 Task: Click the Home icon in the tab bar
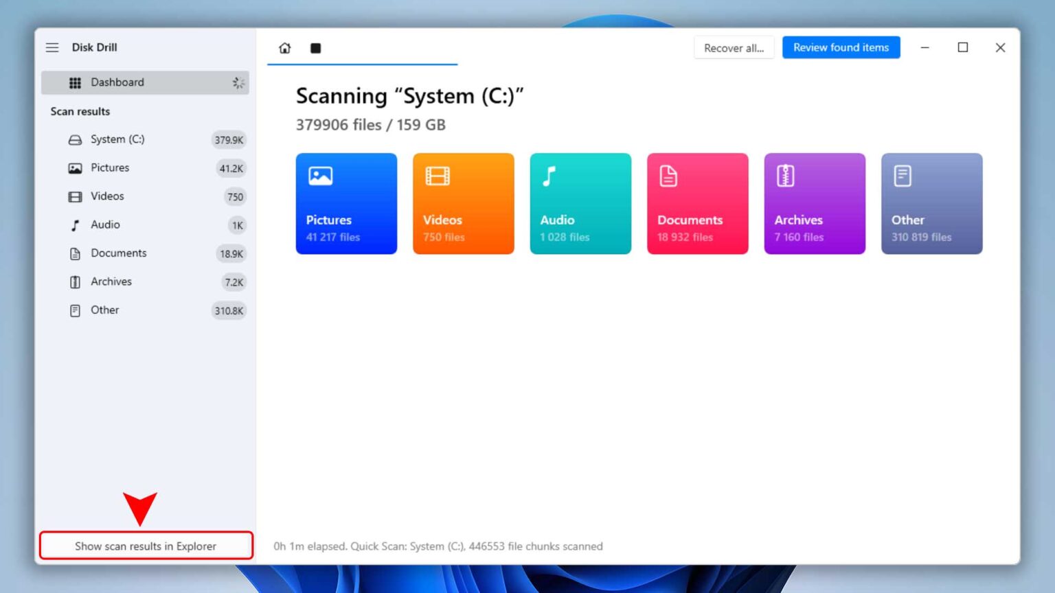[x=284, y=48]
